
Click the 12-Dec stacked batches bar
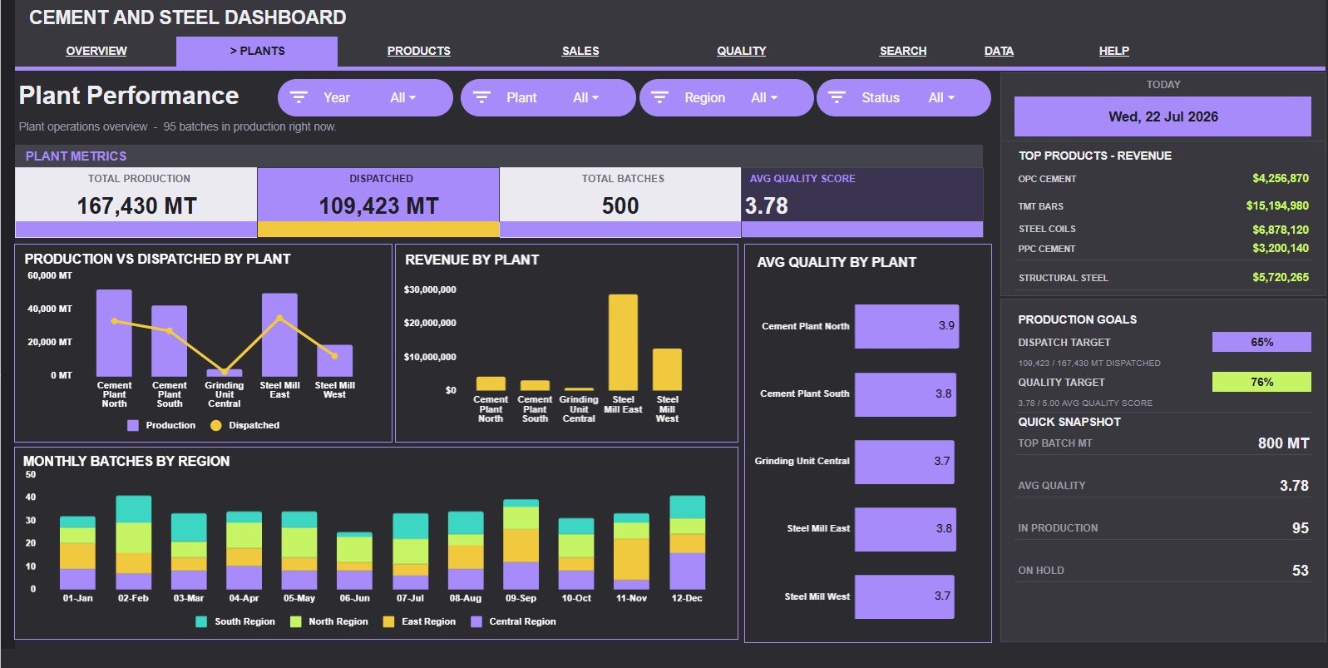click(687, 542)
